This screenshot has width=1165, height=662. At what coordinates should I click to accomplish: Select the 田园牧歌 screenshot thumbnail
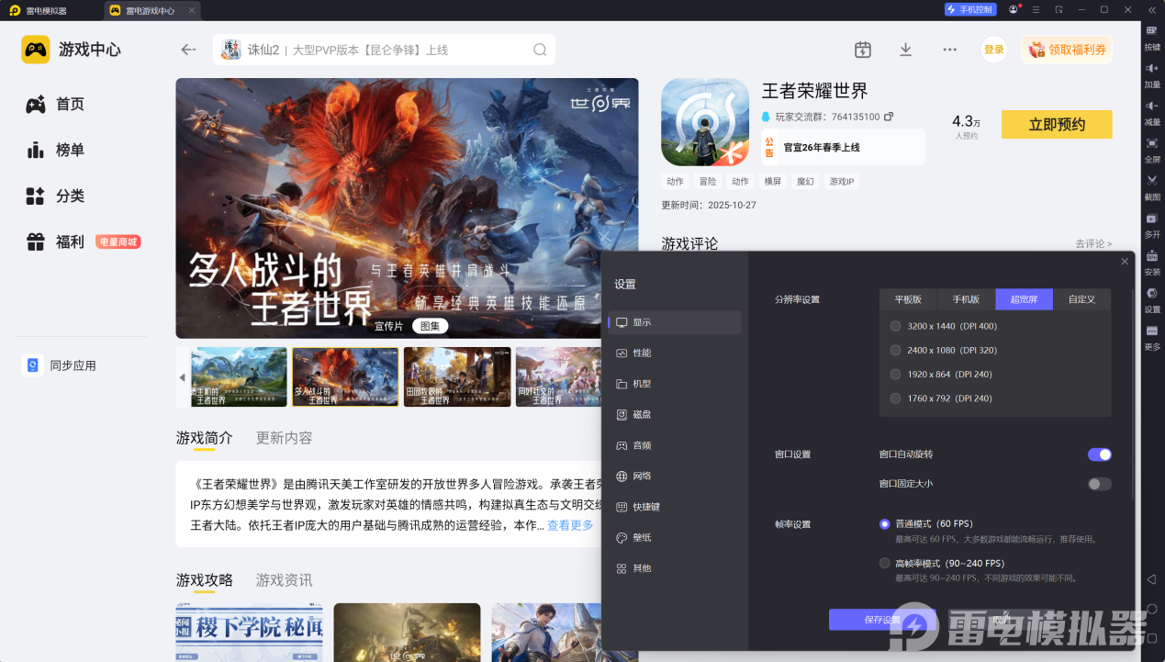pyautogui.click(x=456, y=376)
